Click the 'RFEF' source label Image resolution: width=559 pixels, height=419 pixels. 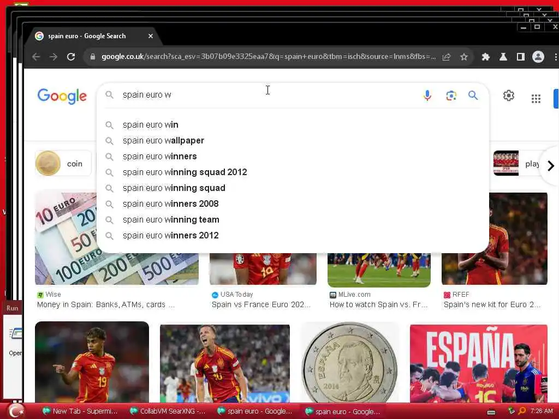(461, 294)
